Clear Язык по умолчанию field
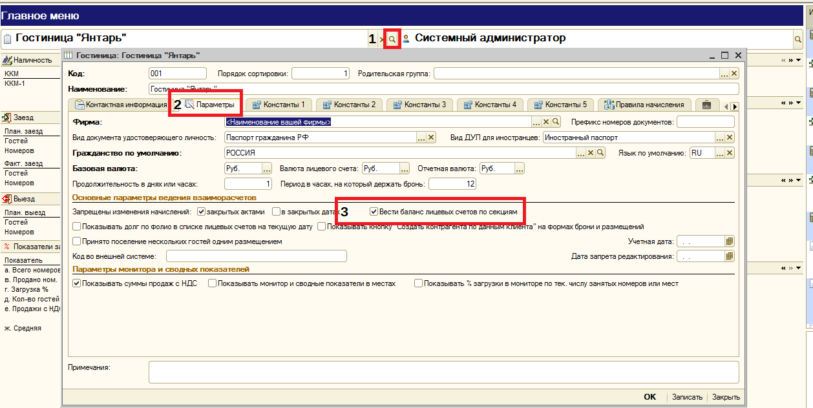 (730, 153)
